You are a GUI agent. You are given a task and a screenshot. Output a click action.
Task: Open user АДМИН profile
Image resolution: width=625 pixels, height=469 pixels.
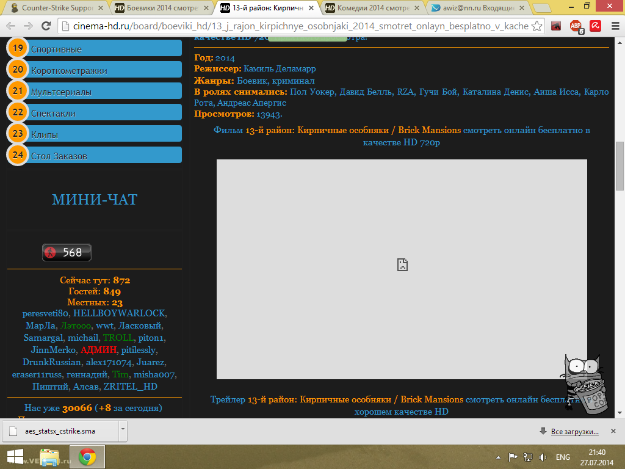tap(98, 350)
